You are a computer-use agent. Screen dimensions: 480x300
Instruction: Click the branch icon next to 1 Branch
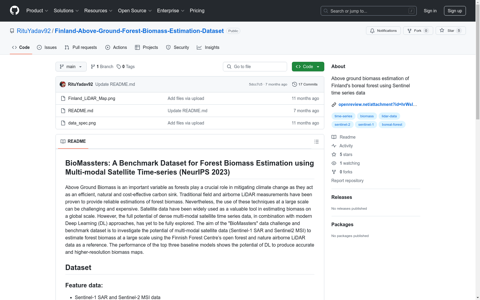[93, 67]
